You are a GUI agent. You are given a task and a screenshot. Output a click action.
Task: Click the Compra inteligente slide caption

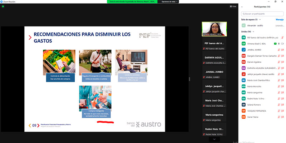tap(96, 113)
